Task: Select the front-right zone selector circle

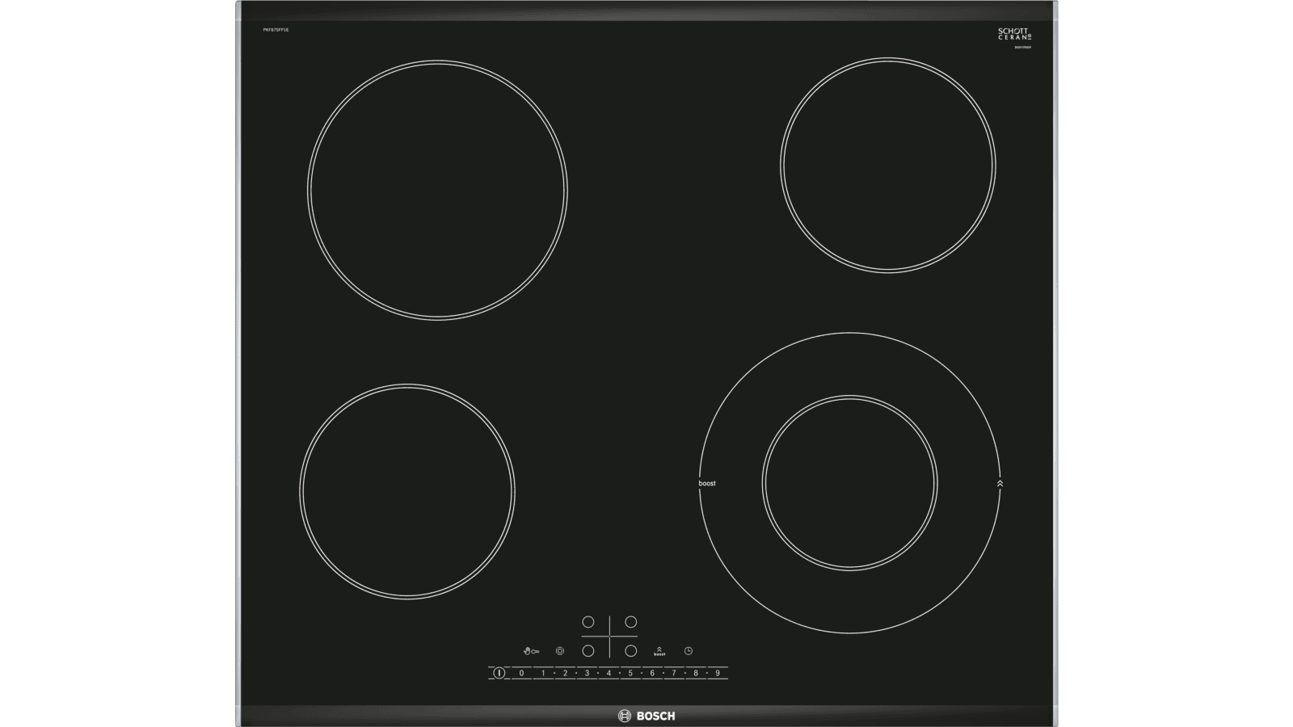Action: pos(631,650)
